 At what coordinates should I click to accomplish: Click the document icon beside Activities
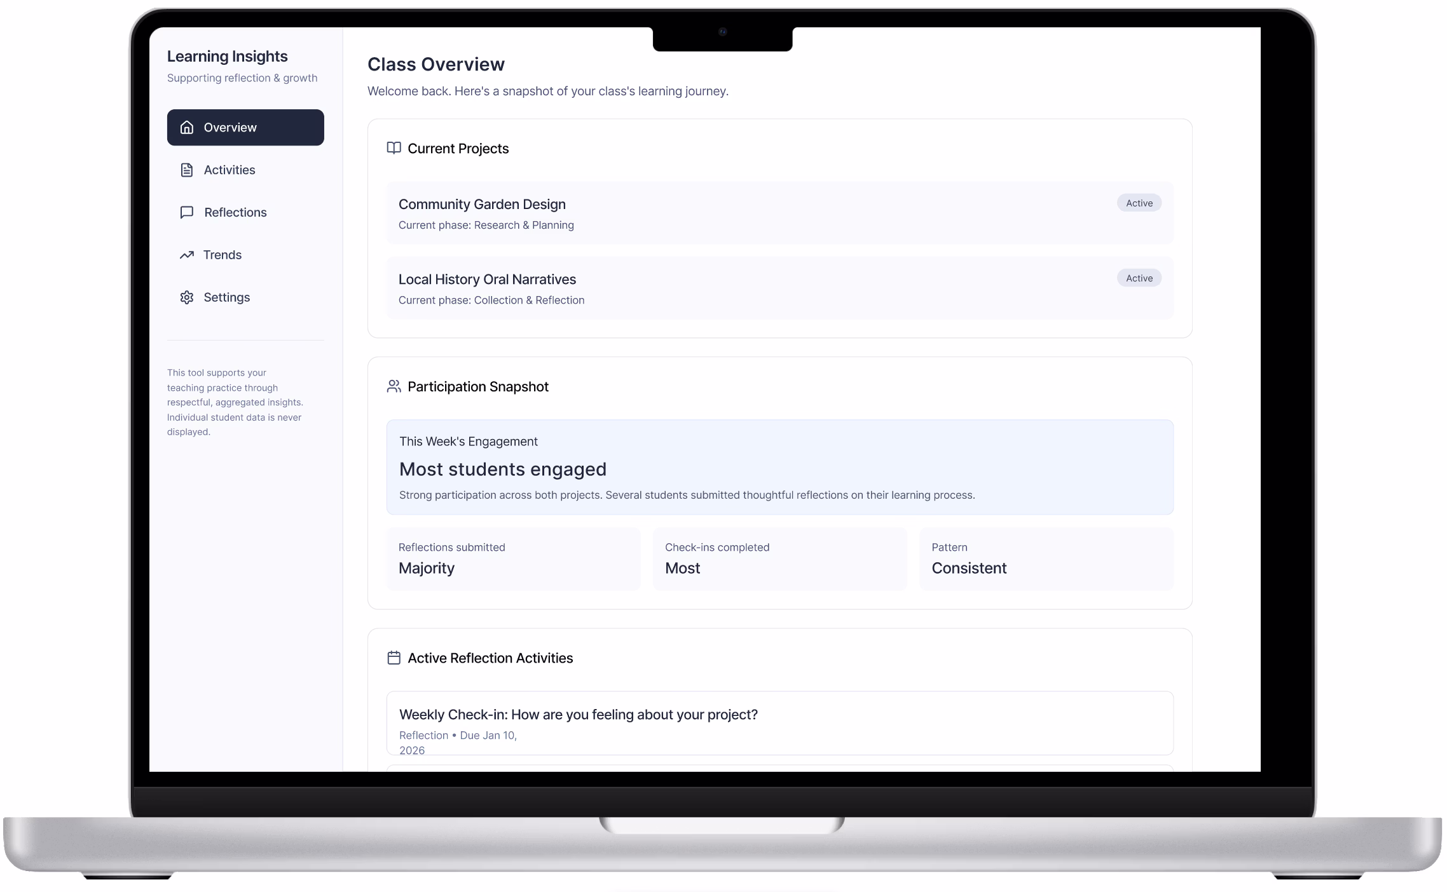(x=187, y=170)
